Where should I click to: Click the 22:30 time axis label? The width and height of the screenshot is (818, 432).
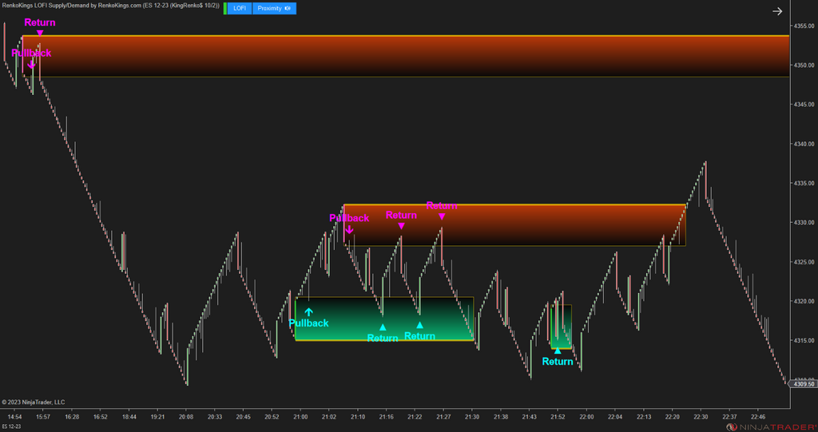click(701, 417)
